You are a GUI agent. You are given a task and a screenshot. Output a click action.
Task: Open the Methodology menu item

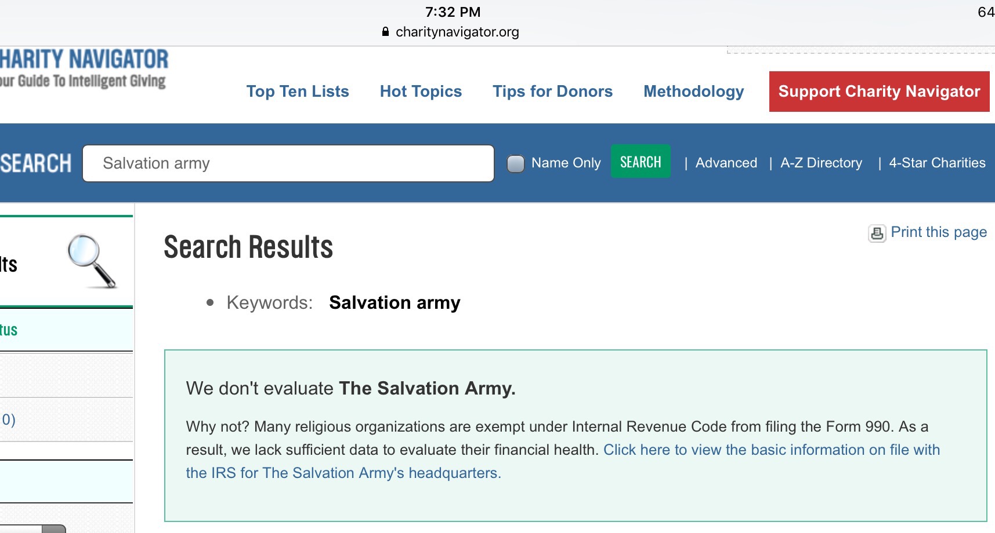pos(693,92)
